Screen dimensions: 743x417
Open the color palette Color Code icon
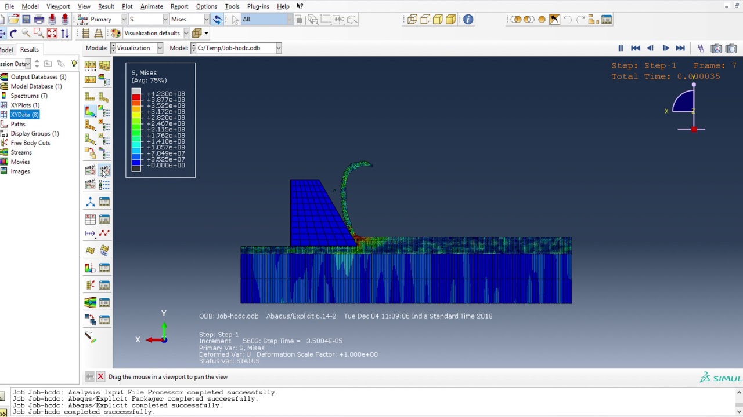[x=116, y=34]
